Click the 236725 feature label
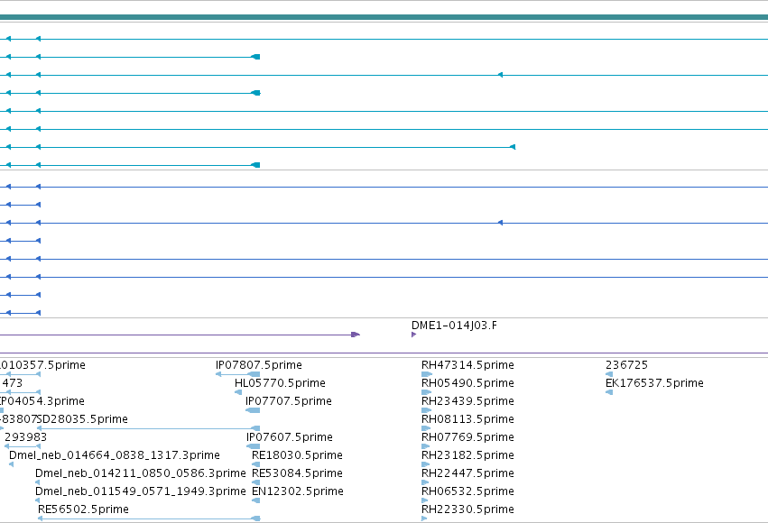This screenshot has height=523, width=768. point(626,365)
